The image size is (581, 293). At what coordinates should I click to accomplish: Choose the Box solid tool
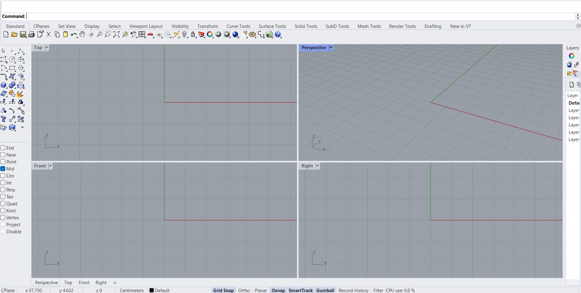[x=4, y=86]
